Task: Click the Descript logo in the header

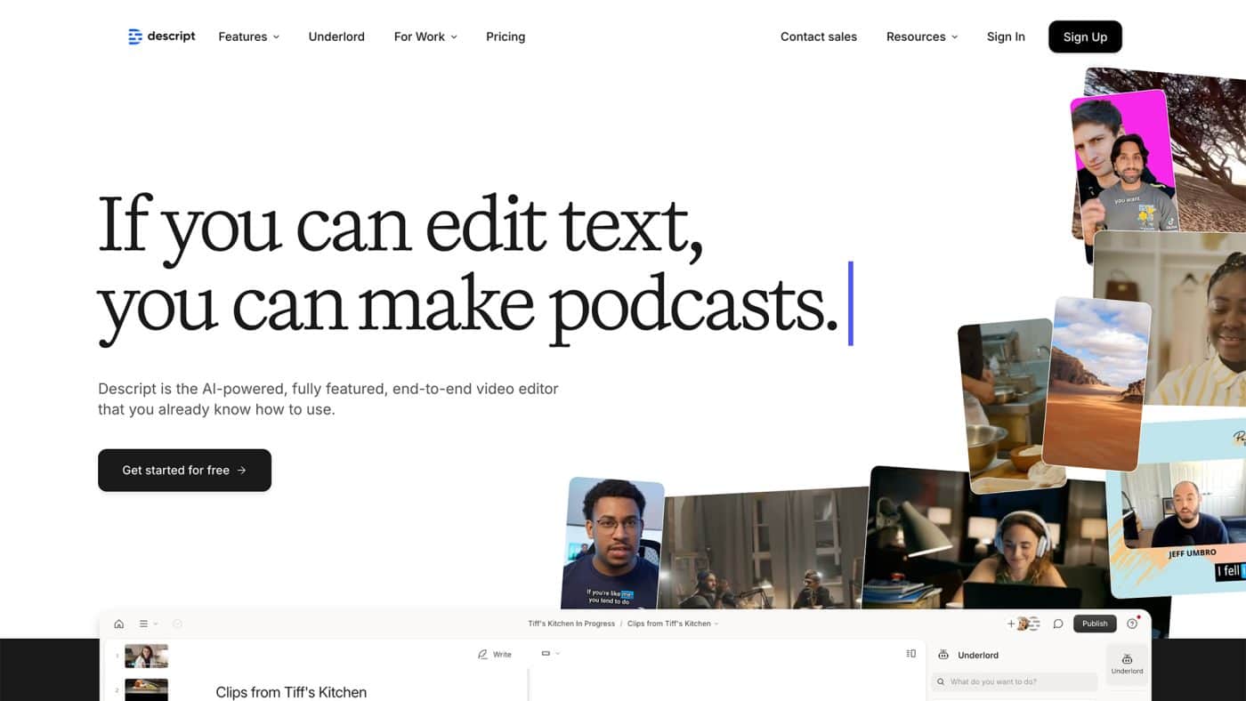Action: tap(161, 36)
